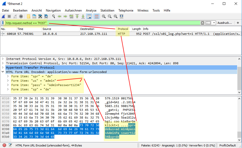Select packet 60010 in the list
242x148 pixels.
pos(121,34)
